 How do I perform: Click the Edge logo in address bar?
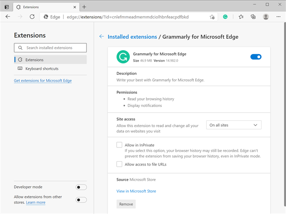[46, 17]
